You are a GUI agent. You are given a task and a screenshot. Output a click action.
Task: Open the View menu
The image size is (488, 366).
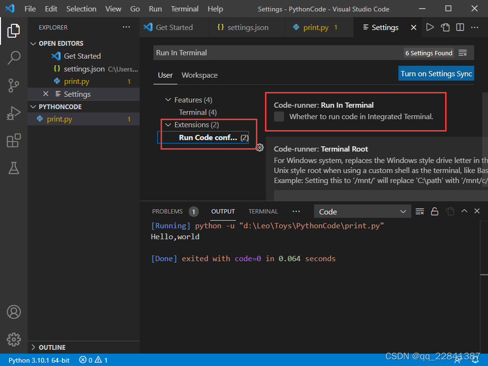tap(113, 9)
